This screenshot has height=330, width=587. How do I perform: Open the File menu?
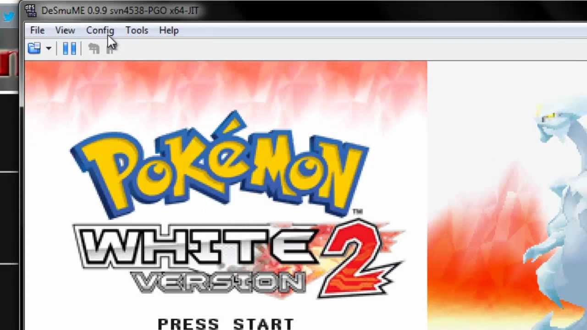click(x=37, y=30)
